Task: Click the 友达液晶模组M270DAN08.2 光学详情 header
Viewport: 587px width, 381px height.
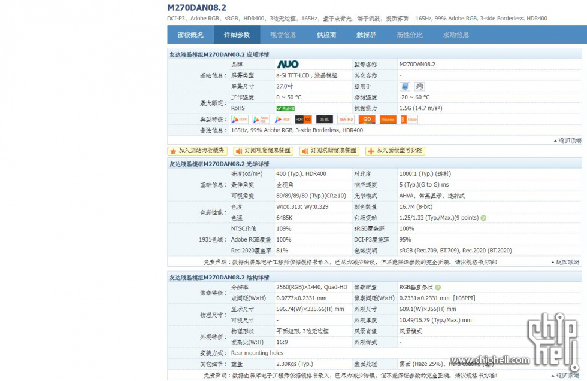Action: (219, 164)
